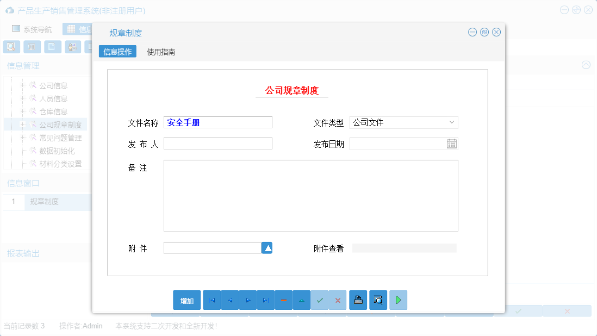Go to the previous record arrow icon
Image resolution: width=597 pixels, height=336 pixels.
tap(229, 300)
